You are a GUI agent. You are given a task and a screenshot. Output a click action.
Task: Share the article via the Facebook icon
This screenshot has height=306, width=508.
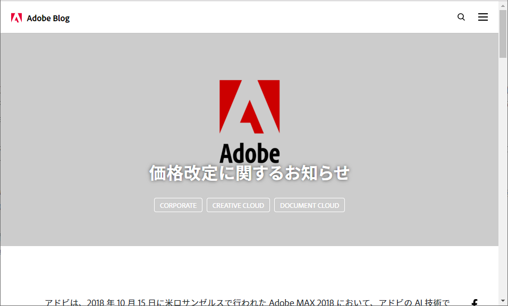click(x=475, y=302)
